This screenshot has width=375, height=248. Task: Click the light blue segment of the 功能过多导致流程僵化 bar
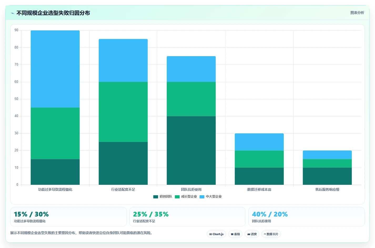tap(55, 69)
